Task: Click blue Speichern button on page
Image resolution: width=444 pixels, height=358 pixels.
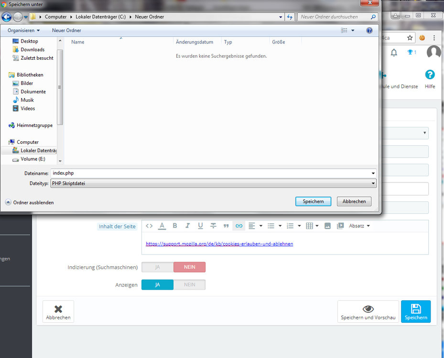Action: 416,311
